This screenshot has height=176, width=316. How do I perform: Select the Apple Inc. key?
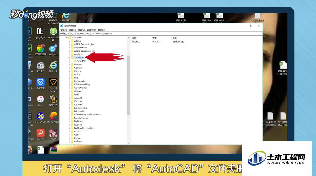click(x=79, y=54)
